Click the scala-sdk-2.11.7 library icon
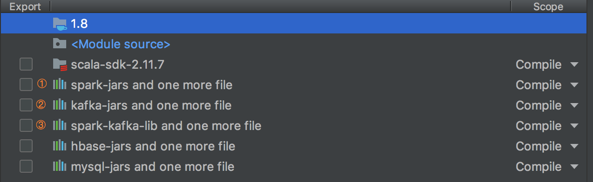The image size is (593, 182). 60,65
